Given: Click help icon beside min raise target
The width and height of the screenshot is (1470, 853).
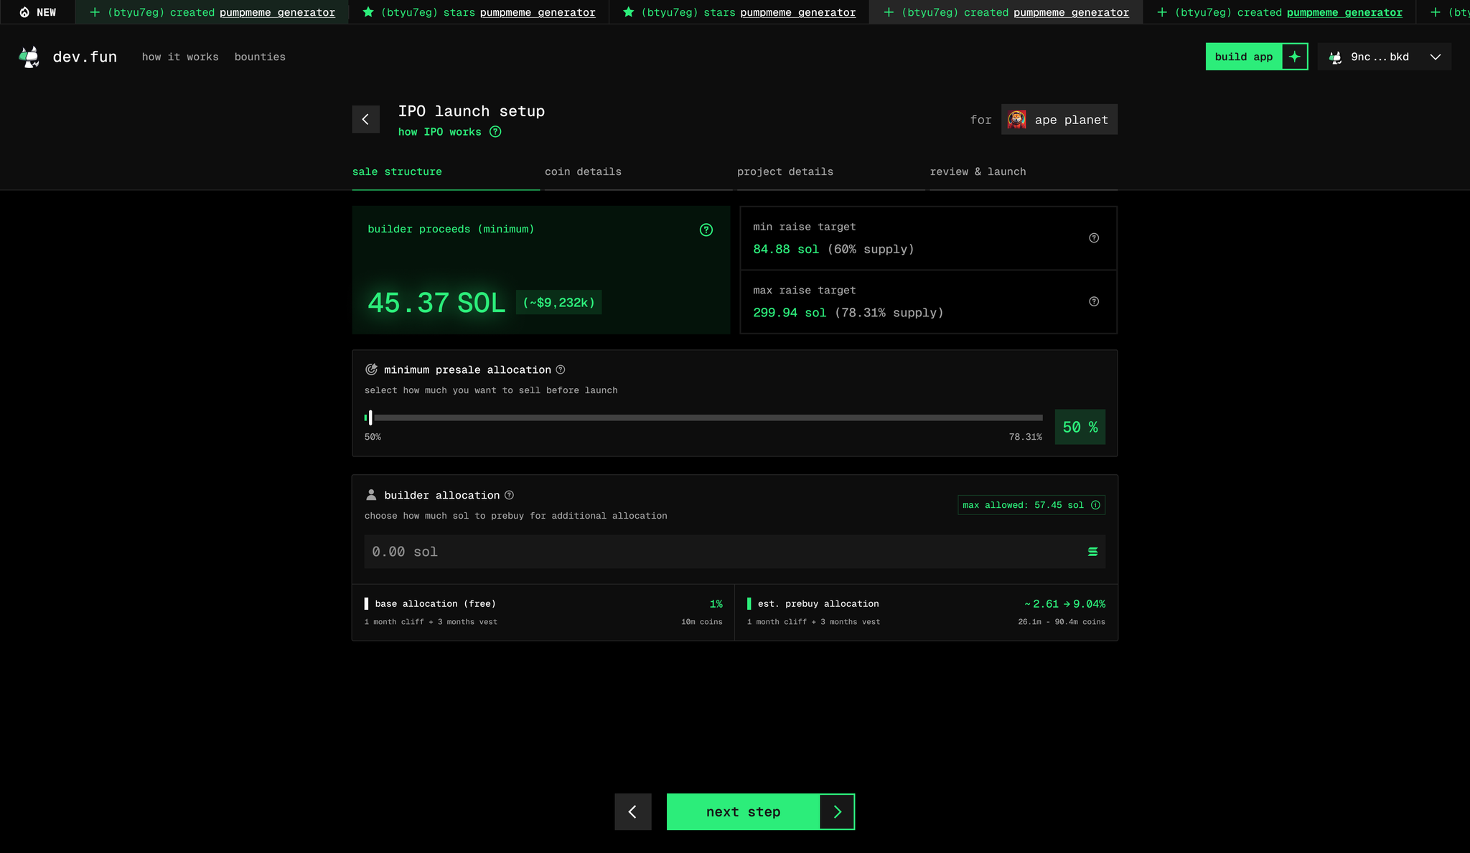Looking at the screenshot, I should pos(1094,238).
